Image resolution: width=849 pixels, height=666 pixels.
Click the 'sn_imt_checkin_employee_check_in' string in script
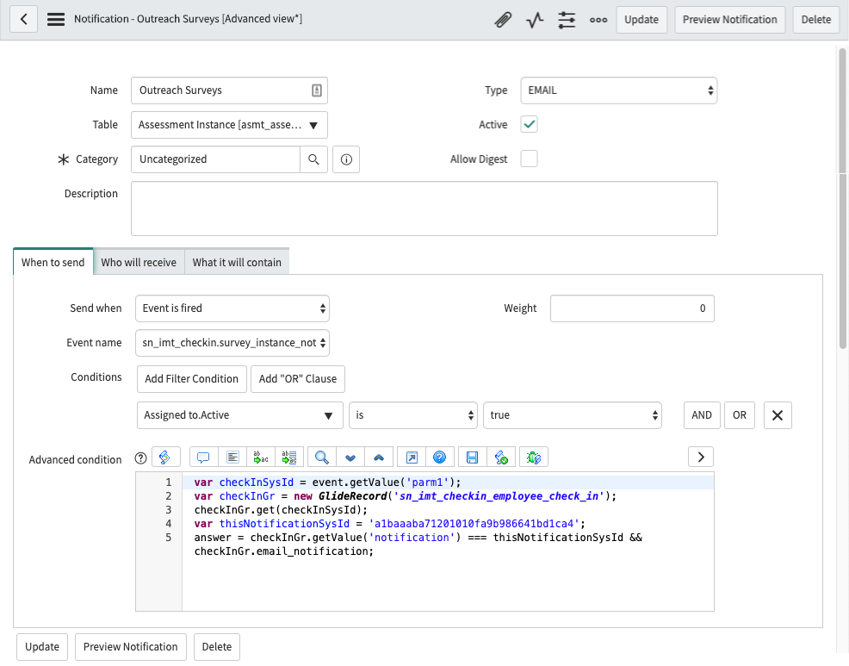pyautogui.click(x=499, y=496)
